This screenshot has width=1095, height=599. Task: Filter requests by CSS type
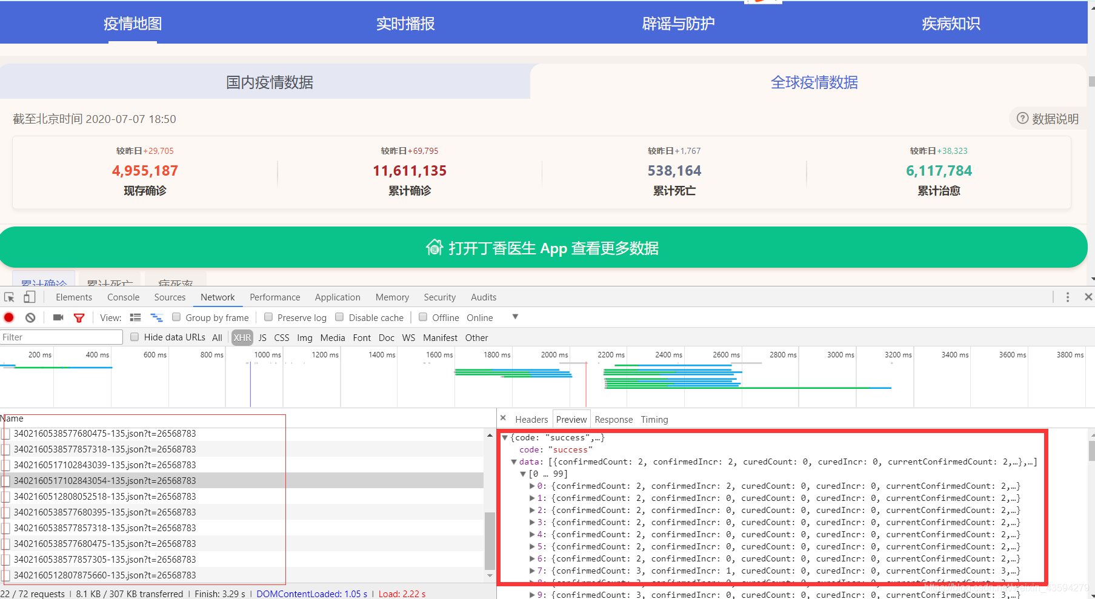(282, 337)
